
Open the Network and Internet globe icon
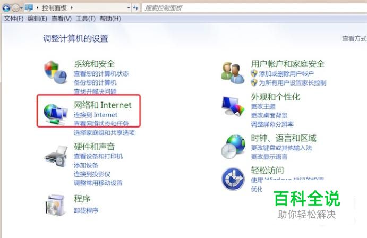point(55,114)
